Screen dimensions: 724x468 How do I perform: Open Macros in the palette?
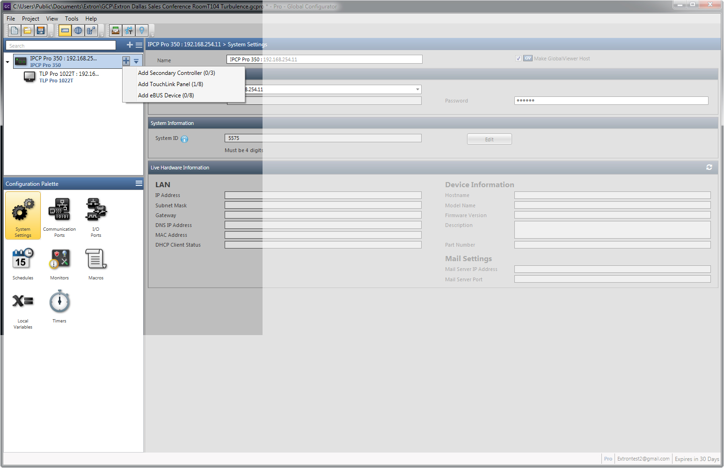(96, 264)
